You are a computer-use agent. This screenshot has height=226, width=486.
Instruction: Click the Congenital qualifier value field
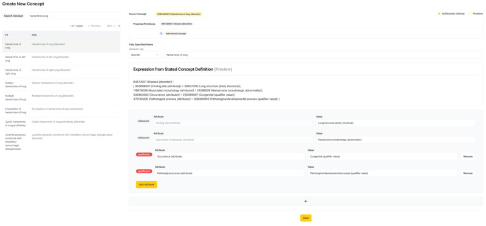(x=383, y=157)
